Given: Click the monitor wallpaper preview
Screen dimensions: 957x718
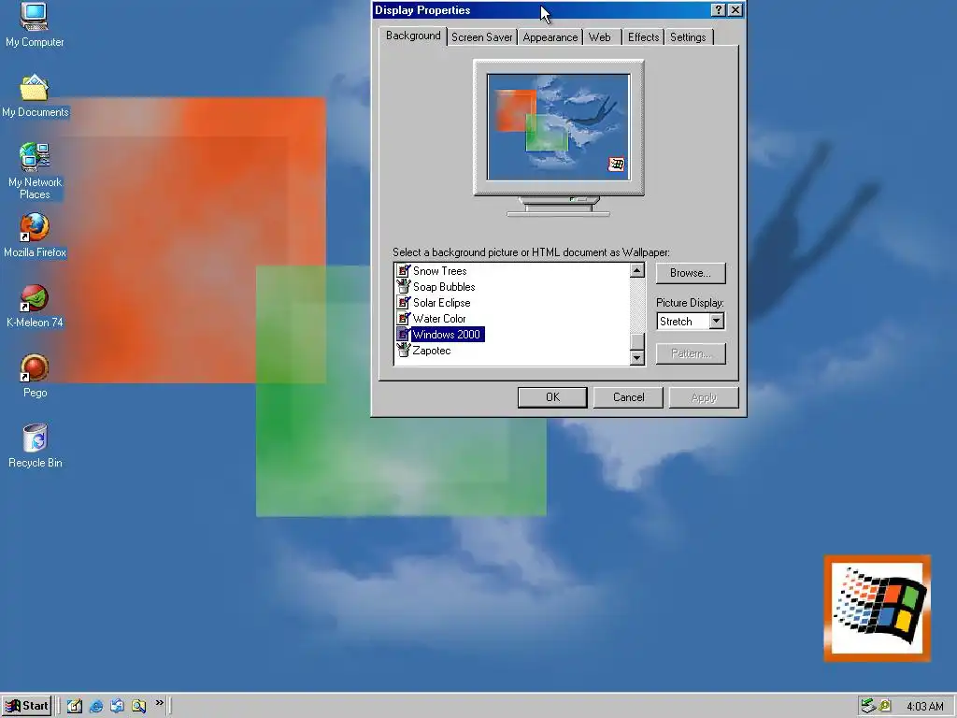Looking at the screenshot, I should pyautogui.click(x=558, y=127).
